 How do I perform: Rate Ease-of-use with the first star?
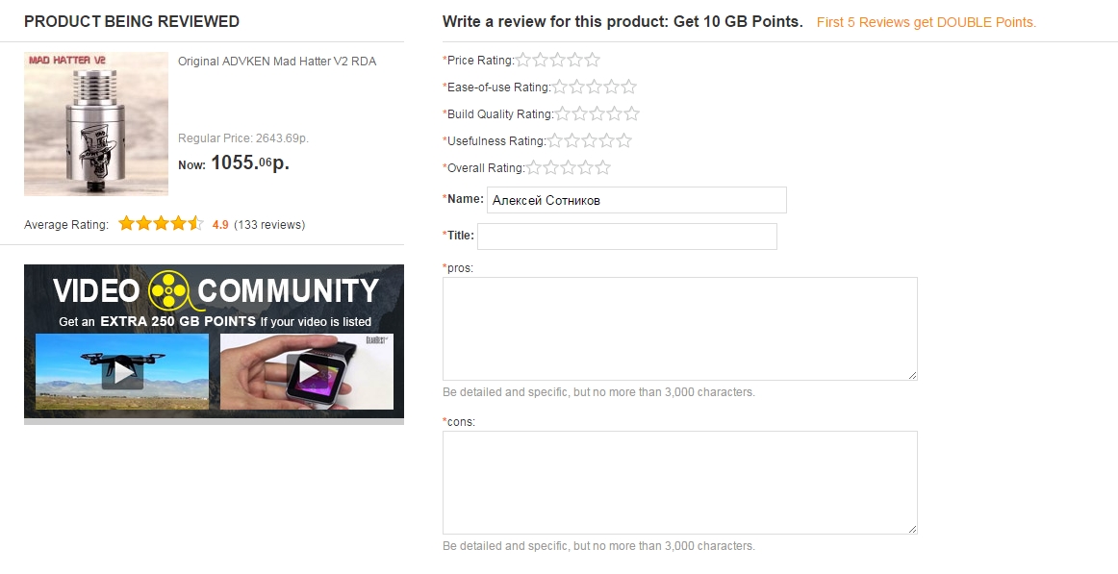point(560,87)
